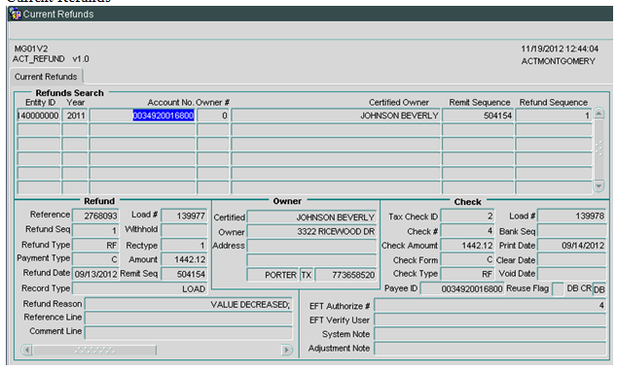
Task: Click Print Date field 09/14/2012
Action: pyautogui.click(x=572, y=246)
